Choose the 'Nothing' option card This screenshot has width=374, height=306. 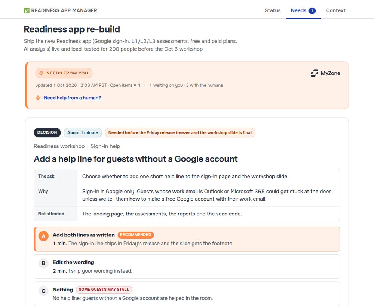187,294
